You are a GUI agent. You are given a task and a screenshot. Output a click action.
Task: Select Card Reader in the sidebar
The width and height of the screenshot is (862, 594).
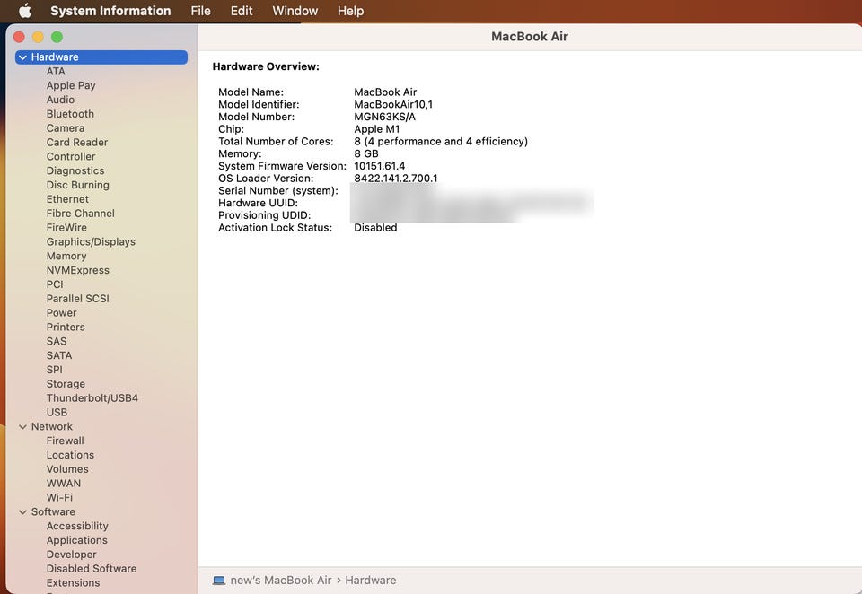click(x=77, y=143)
